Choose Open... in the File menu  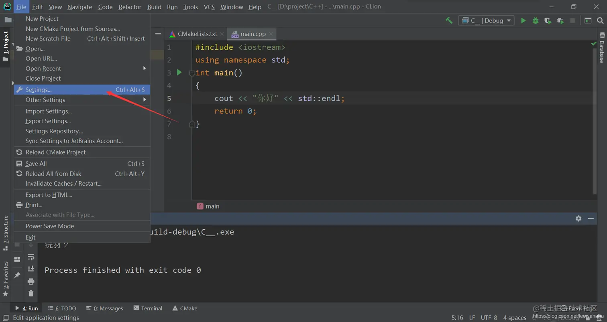(82, 49)
